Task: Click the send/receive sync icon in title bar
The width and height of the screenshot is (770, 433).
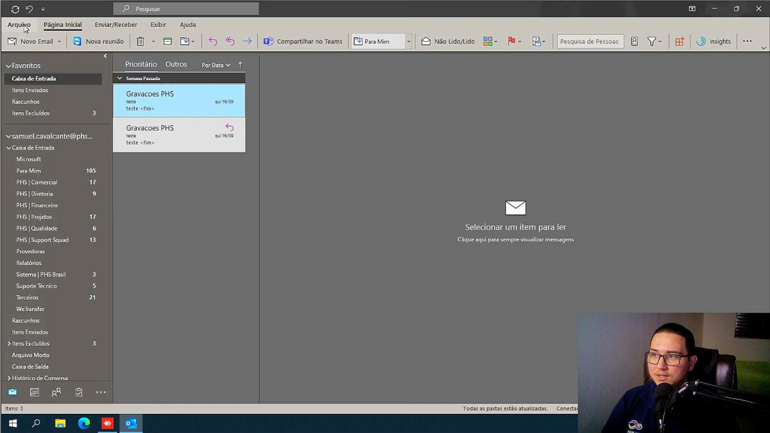Action: (15, 9)
